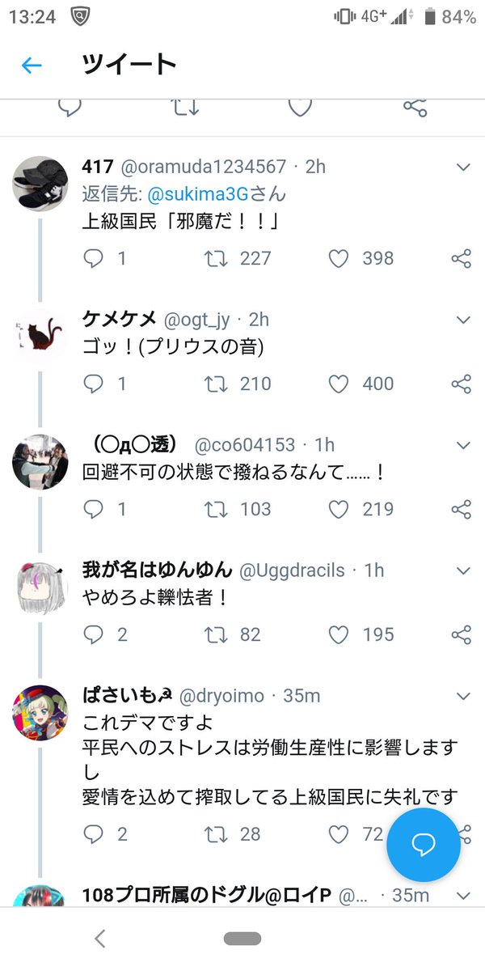
Task: Tap the floating compose reply button
Action: coord(424,845)
